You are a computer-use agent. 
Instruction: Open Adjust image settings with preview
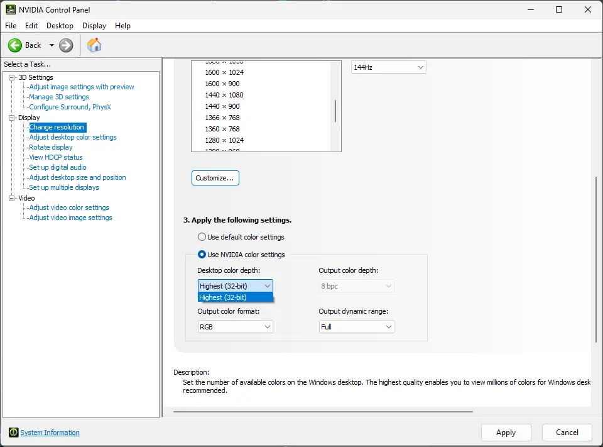click(82, 87)
